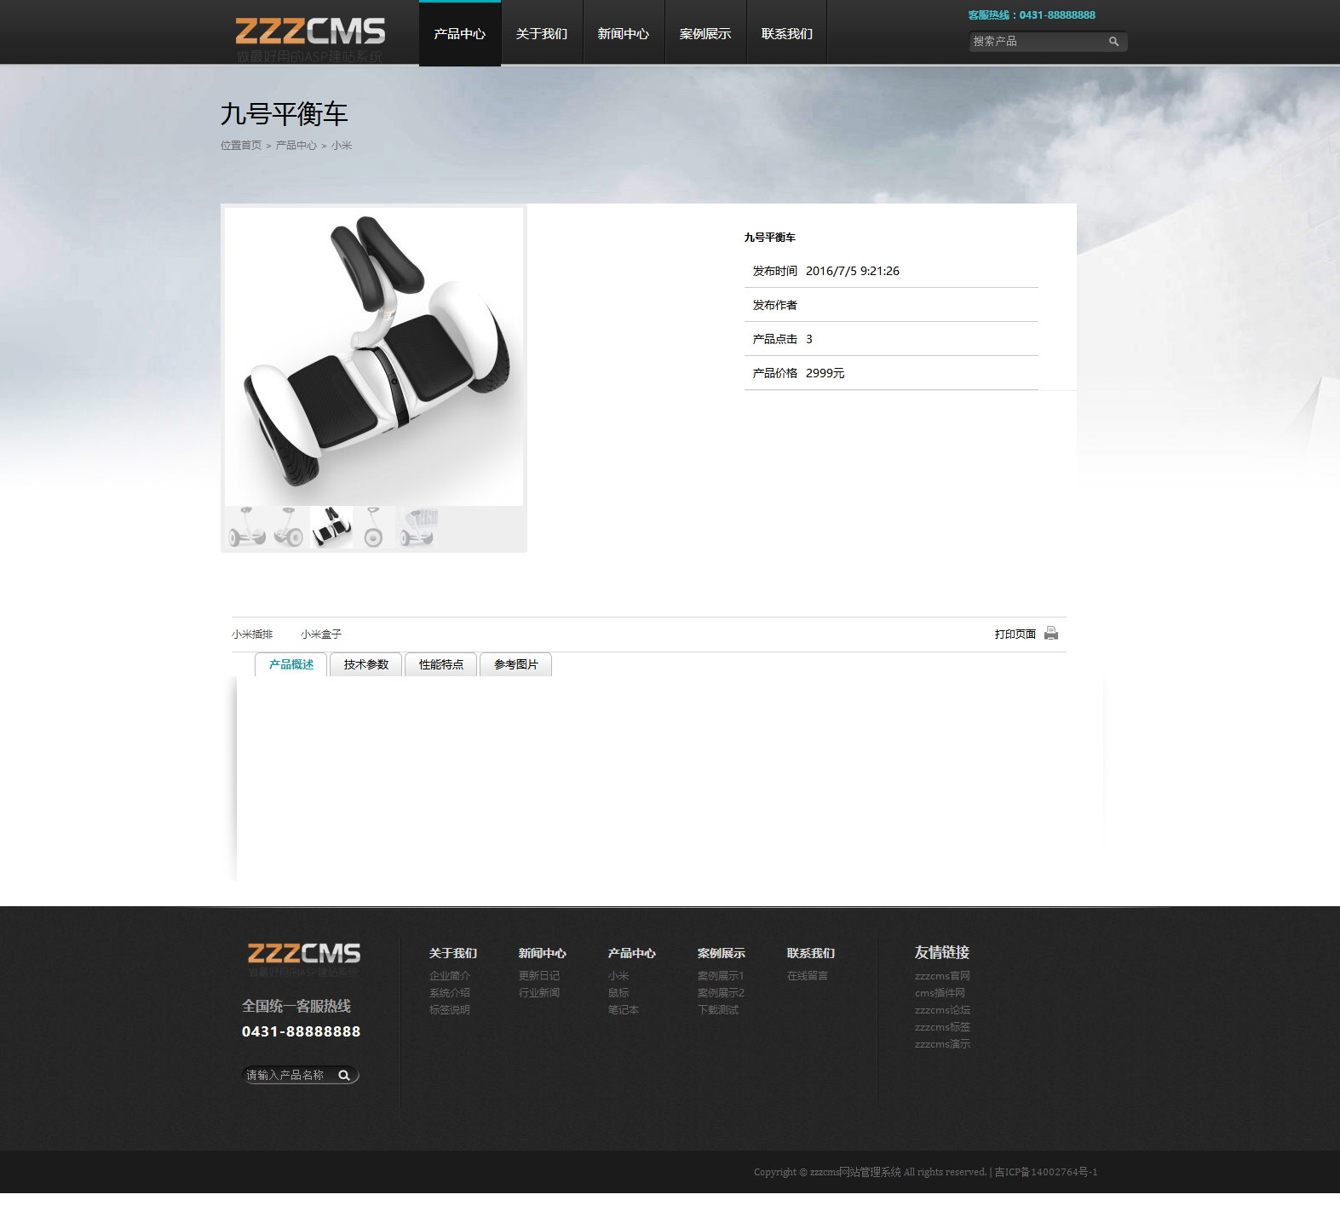Click the 打印页面 link
Viewport: 1340px width, 1206px height.
coord(1015,635)
